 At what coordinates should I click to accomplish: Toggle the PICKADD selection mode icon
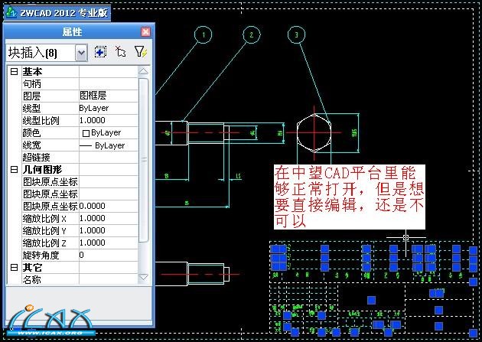[x=100, y=52]
